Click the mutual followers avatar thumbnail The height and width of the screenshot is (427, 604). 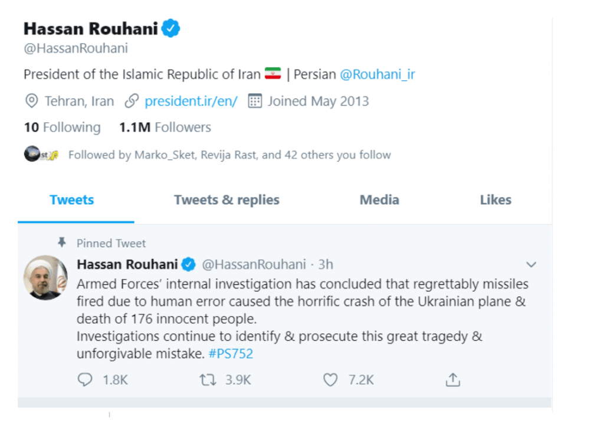click(41, 155)
